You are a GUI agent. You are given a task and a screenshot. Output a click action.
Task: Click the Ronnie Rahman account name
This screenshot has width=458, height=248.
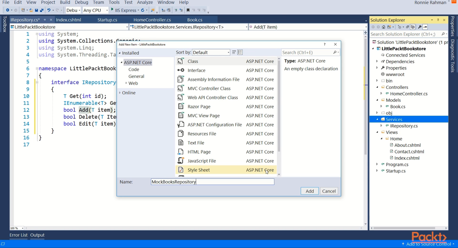[x=430, y=3]
